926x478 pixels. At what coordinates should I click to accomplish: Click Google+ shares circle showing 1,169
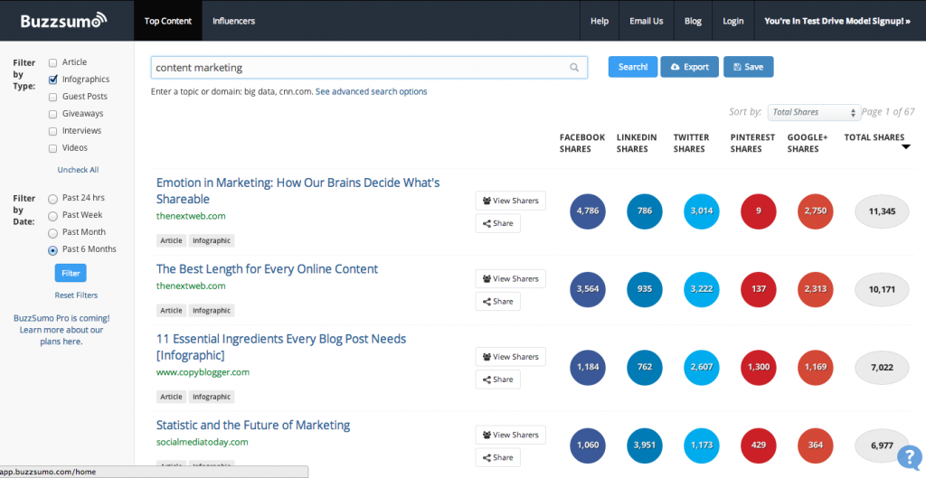coord(816,367)
